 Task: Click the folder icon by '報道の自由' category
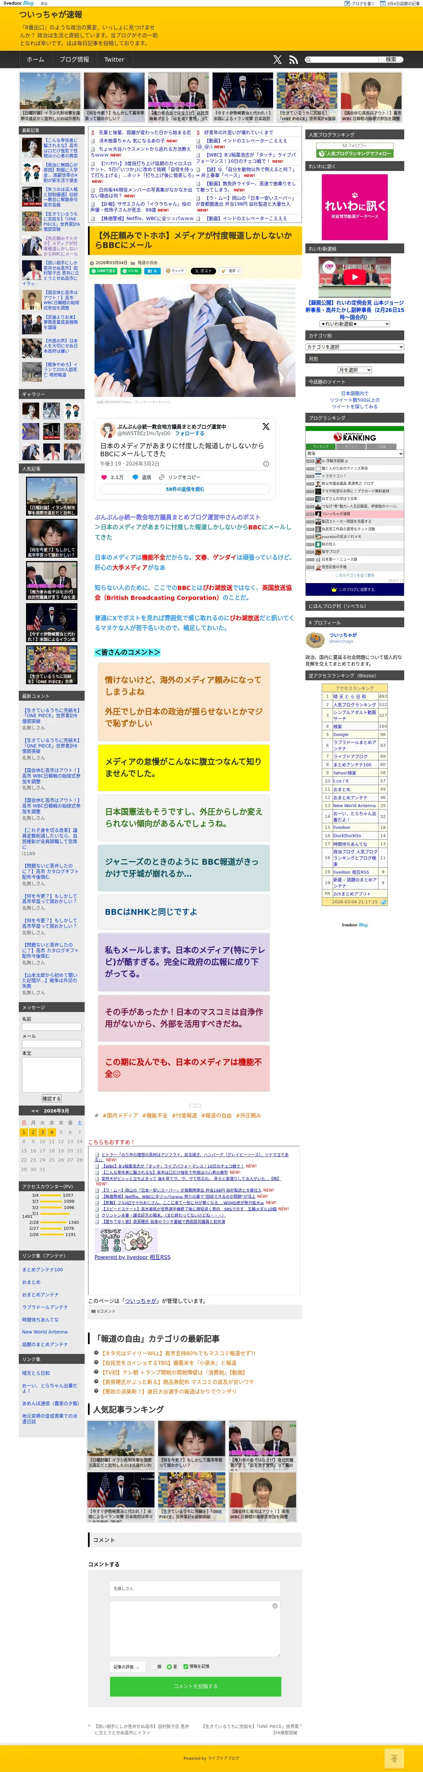point(133,263)
